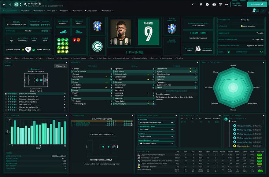This screenshot has width=269, height=177.
Task: Select the Attaquant de pressing (At) radio
Action: (x=6, y=110)
